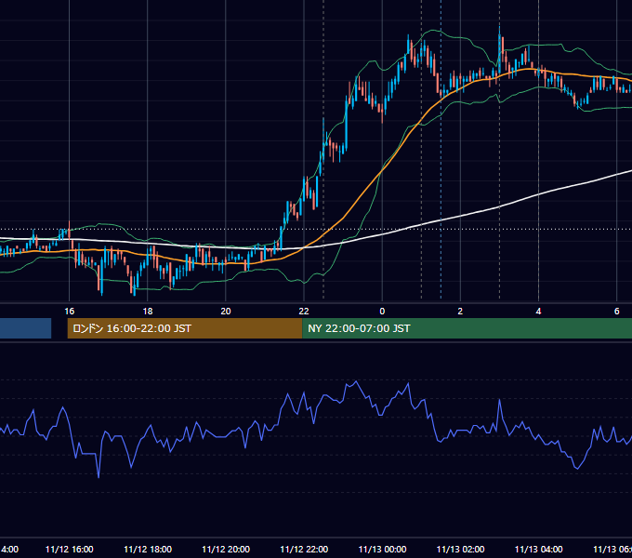Click the 11/13 02:00 time label
Image resolution: width=632 pixels, height=558 pixels.
(460, 549)
